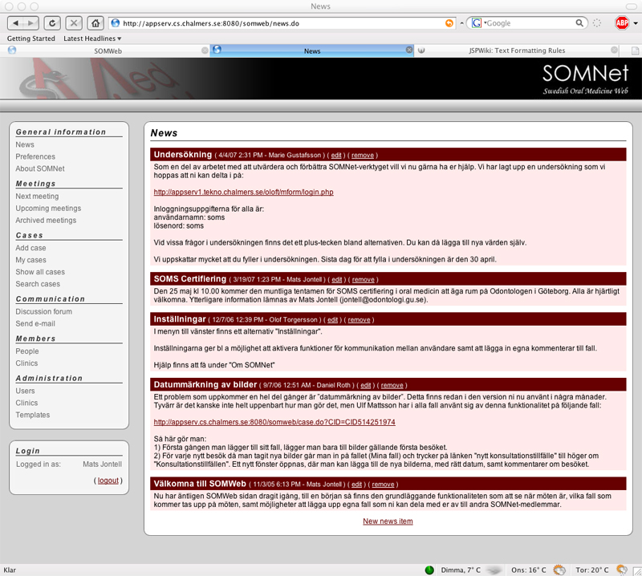Click the New news item link
This screenshot has width=642, height=576.
(x=388, y=521)
